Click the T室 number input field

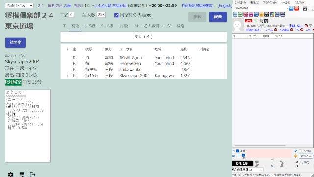pos(71,15)
